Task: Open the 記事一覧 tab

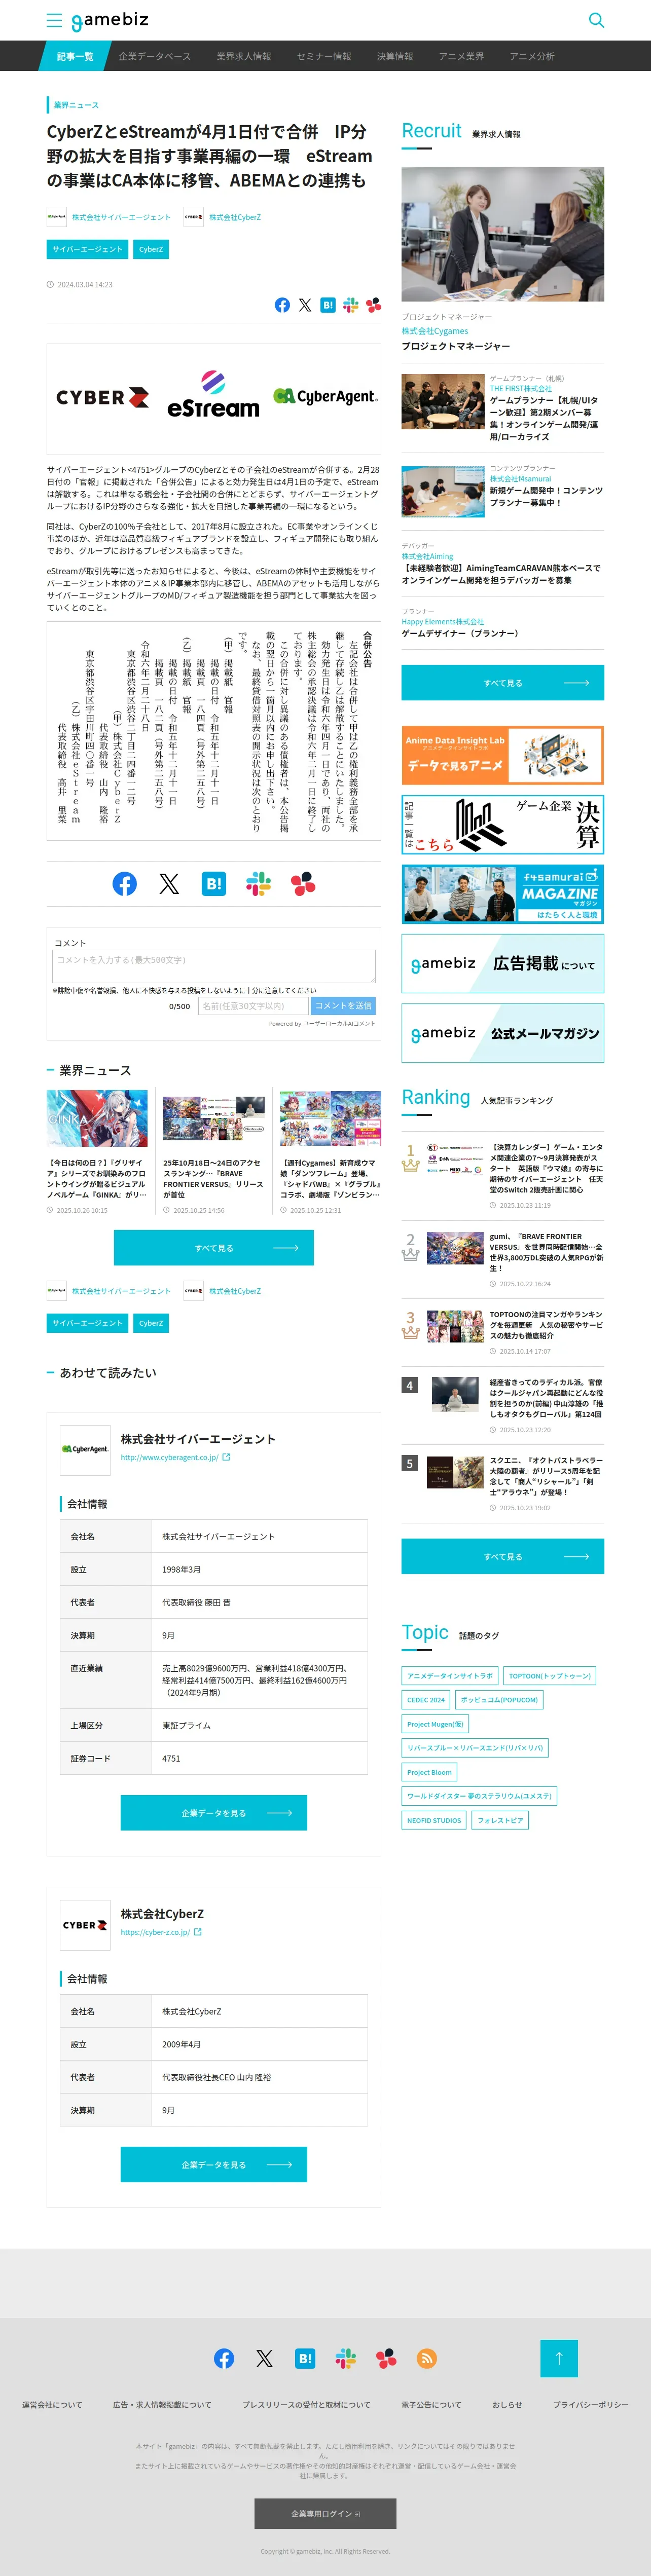Action: (75, 56)
